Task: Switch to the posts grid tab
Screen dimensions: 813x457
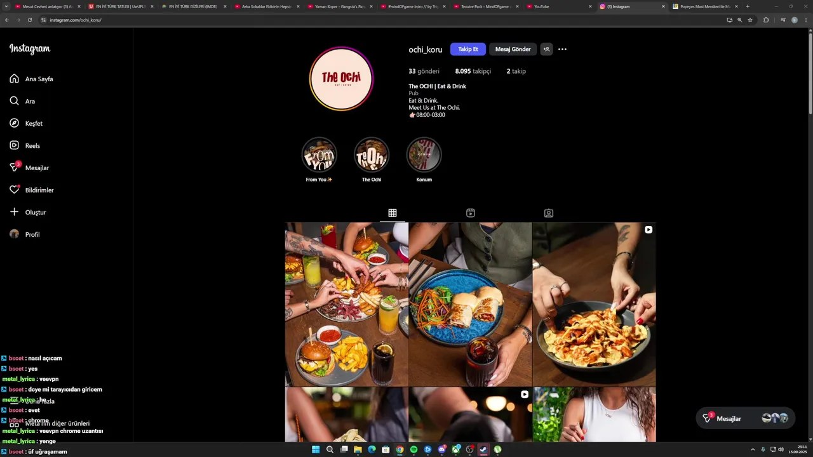Action: [393, 213]
